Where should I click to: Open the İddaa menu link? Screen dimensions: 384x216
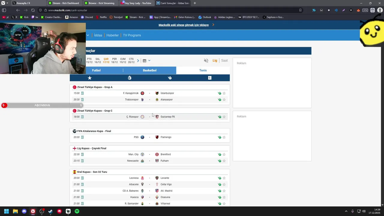(98, 35)
